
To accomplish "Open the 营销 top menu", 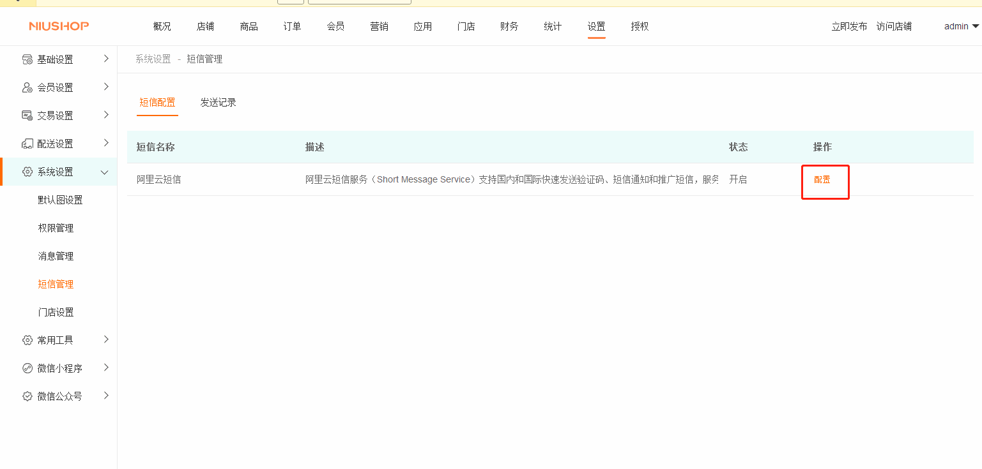I will pos(380,27).
